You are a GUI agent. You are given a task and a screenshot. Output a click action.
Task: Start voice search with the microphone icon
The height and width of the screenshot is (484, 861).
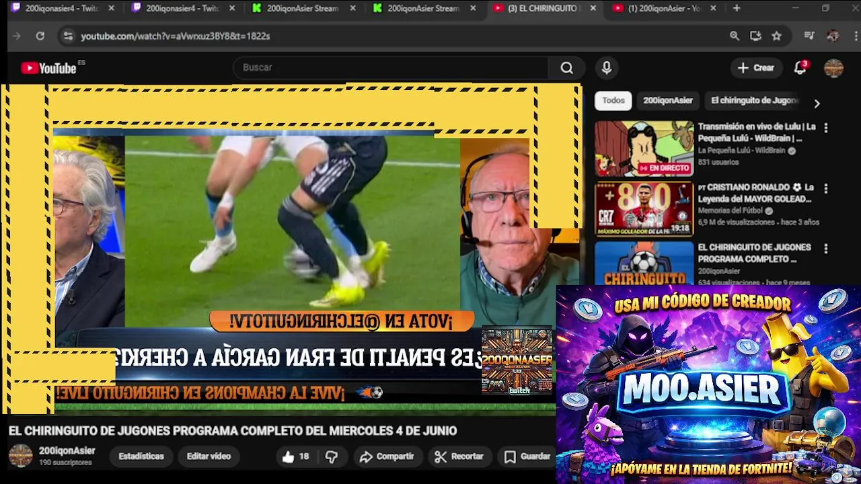pyautogui.click(x=607, y=68)
